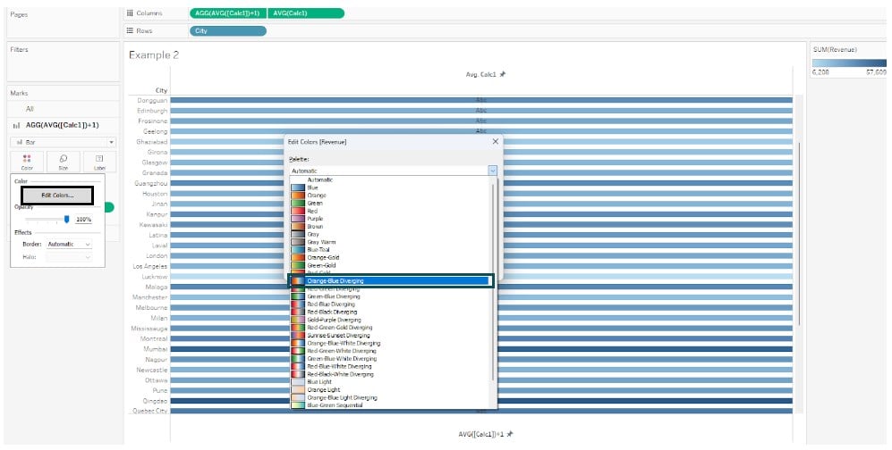This screenshot has height=450, width=892.
Task: Click the AGG(AVG([Calc1])+1) pill on Columns
Action: pyautogui.click(x=227, y=13)
